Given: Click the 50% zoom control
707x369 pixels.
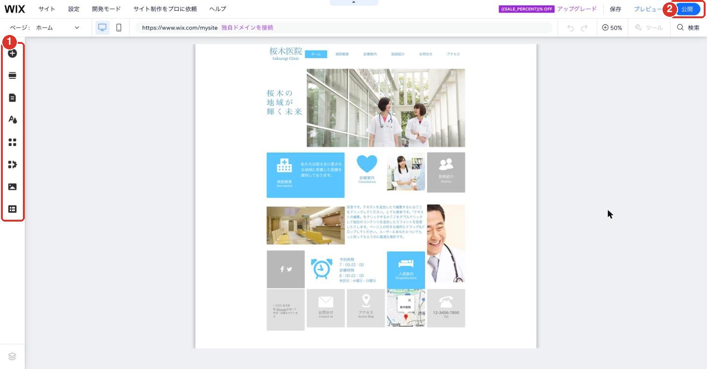Looking at the screenshot, I should pos(612,28).
